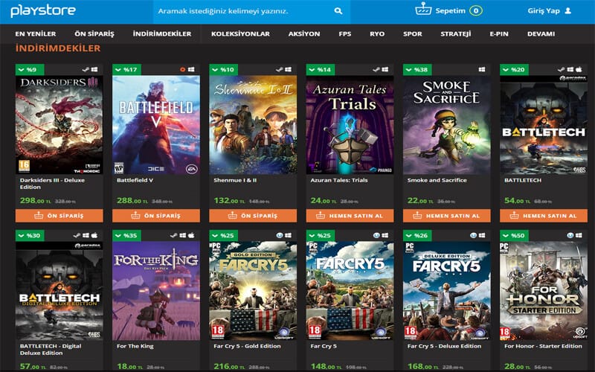
Task: Click the İNDİRİMDEKİLER section heading
Action: [58, 48]
